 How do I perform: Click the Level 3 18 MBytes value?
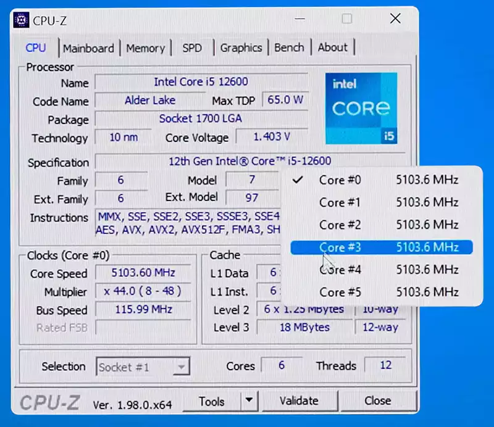tap(304, 327)
